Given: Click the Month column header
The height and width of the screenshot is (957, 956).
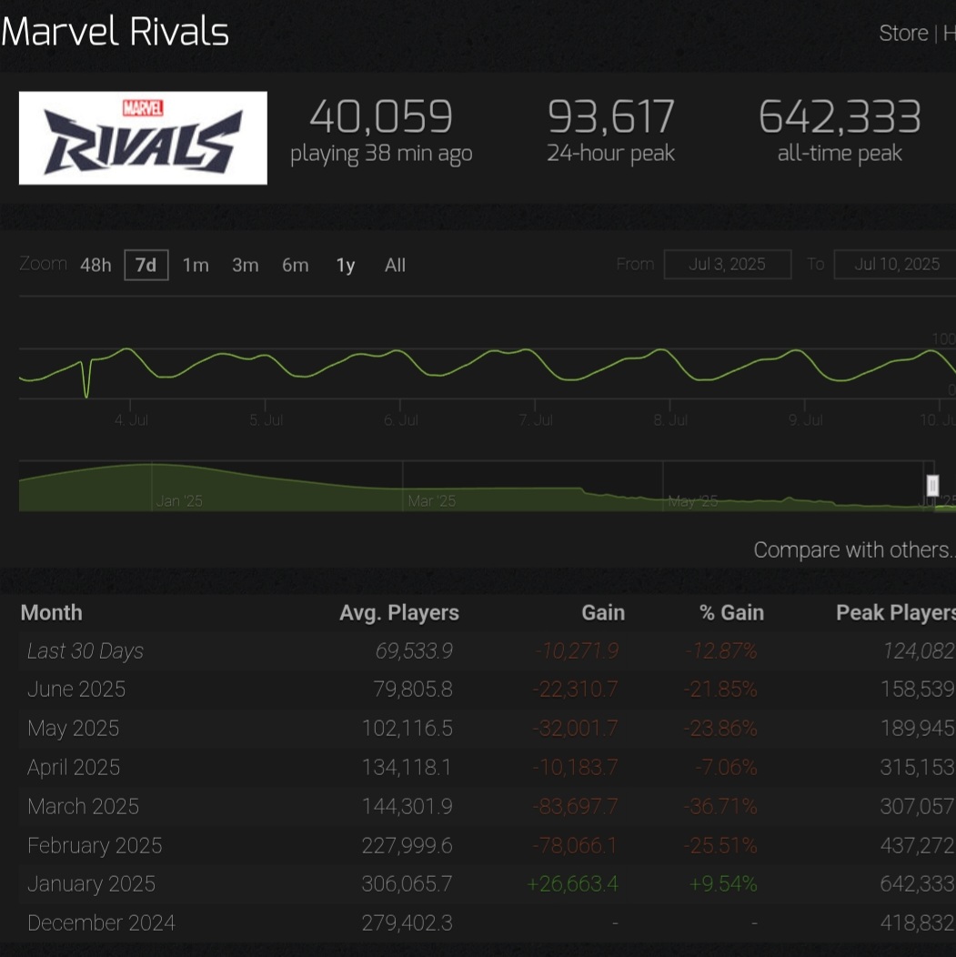Looking at the screenshot, I should [52, 612].
